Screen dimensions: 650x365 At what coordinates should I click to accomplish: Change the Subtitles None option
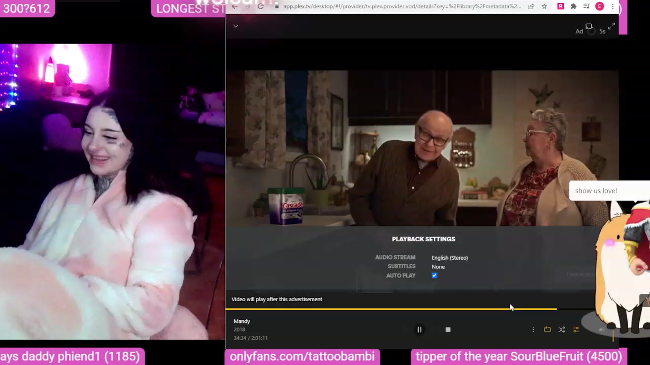pyautogui.click(x=438, y=267)
